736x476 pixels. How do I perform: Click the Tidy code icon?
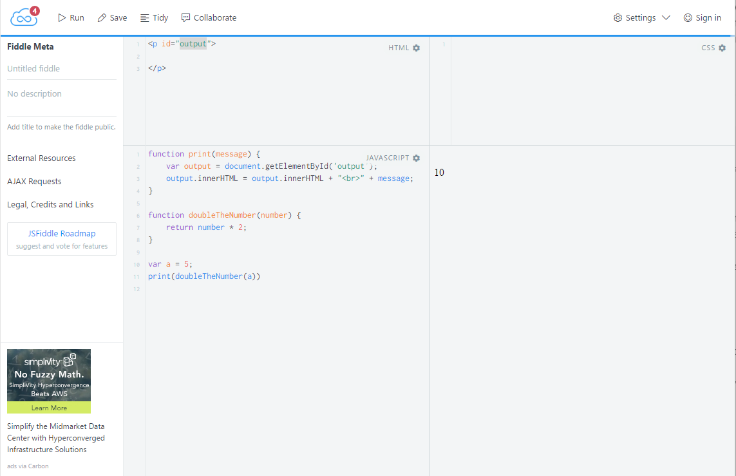pyautogui.click(x=145, y=18)
